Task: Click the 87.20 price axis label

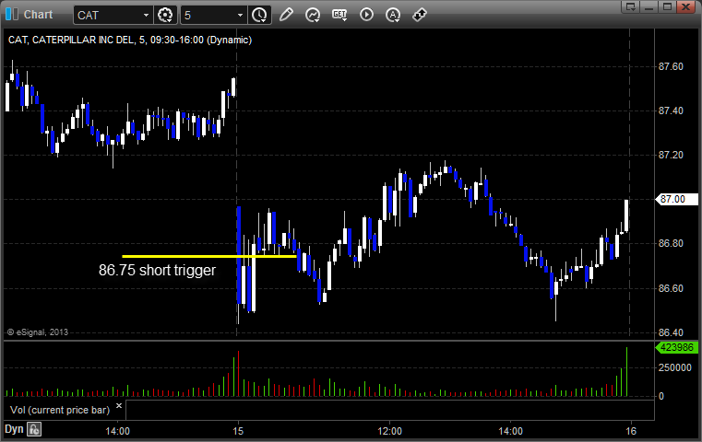Action: 671,155
